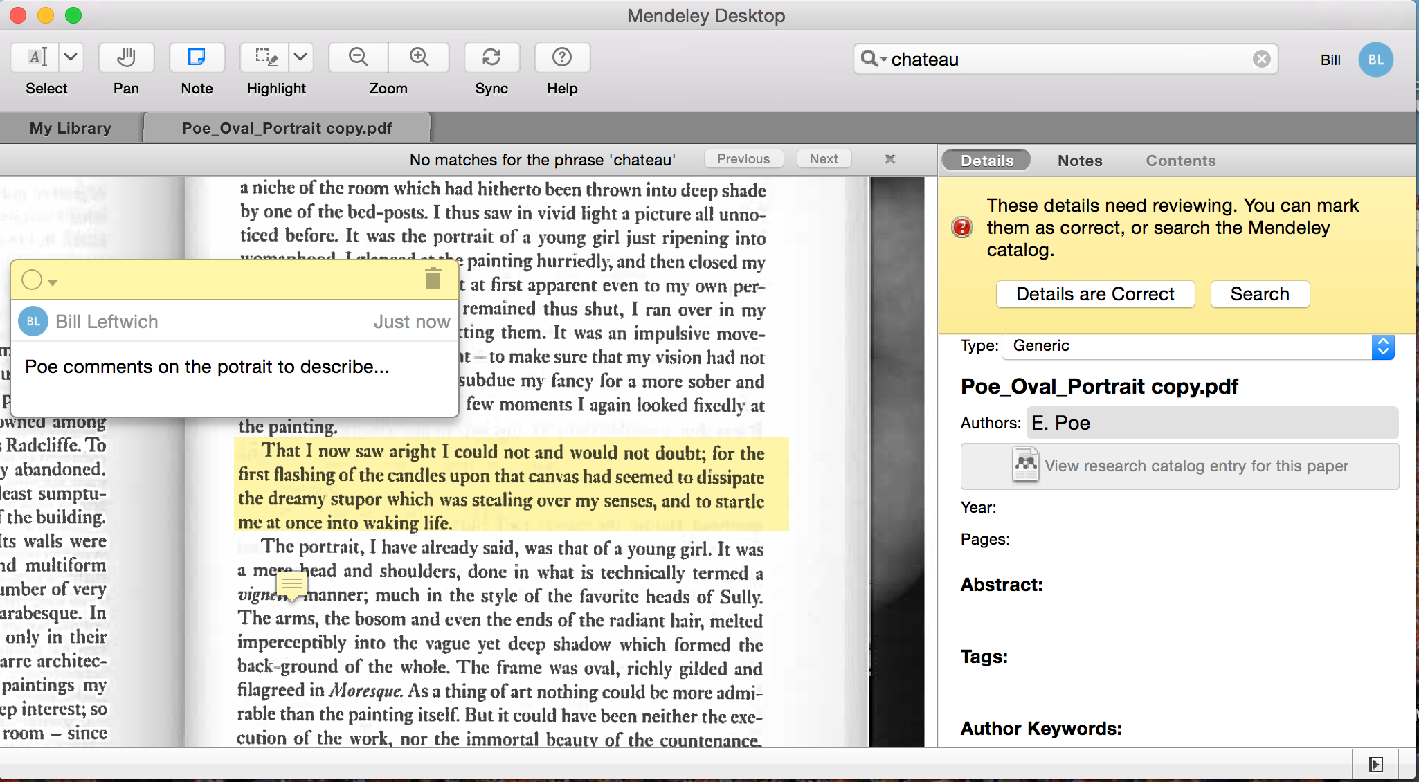Zoom out with the minus magnifier
The height and width of the screenshot is (782, 1419).
[x=359, y=57]
